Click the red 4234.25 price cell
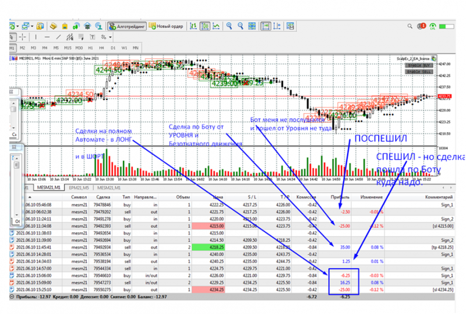 [209, 290]
